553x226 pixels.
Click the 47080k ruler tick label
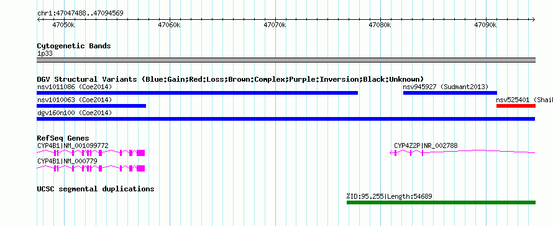point(380,25)
